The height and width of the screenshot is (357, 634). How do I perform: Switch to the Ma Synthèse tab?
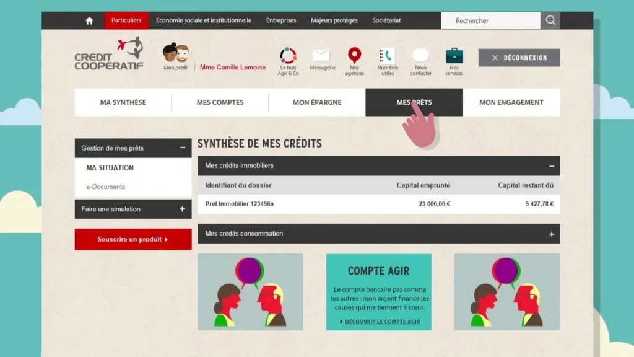point(123,102)
